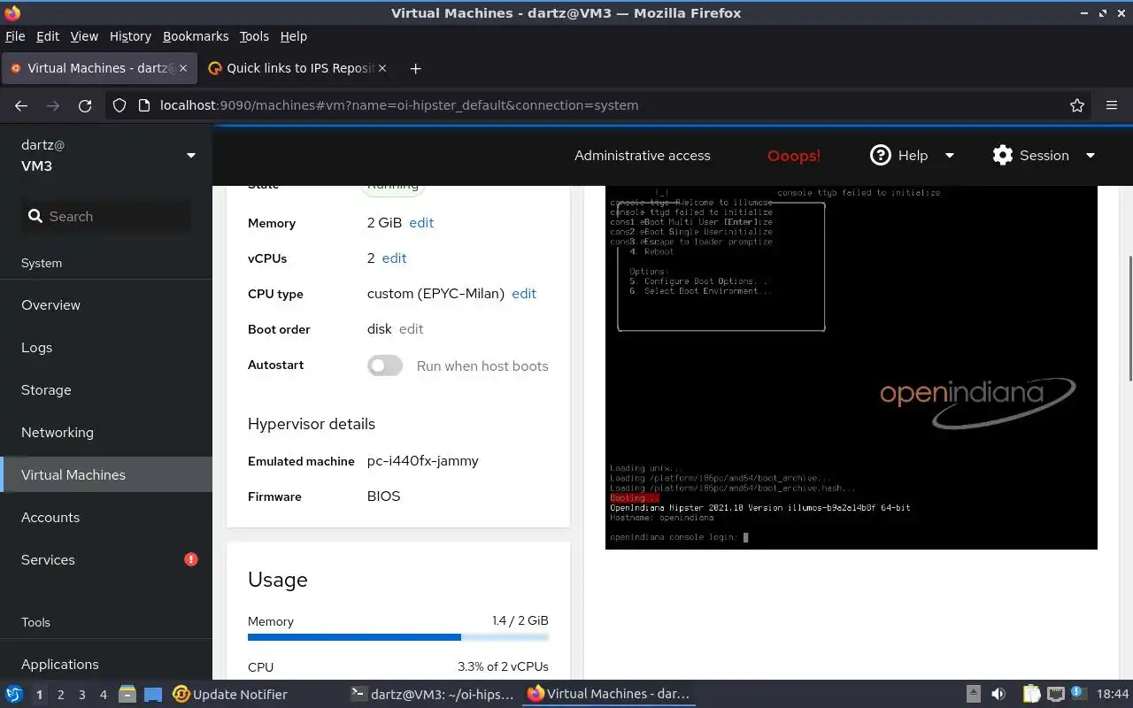Image resolution: width=1133 pixels, height=708 pixels.
Task: Toggle Autostart run when host boots
Action: pos(385,366)
